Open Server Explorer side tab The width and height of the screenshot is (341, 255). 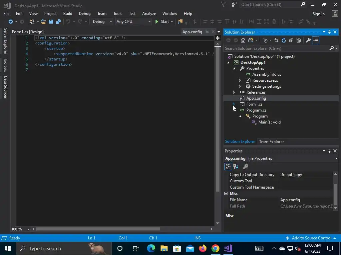pos(5,41)
